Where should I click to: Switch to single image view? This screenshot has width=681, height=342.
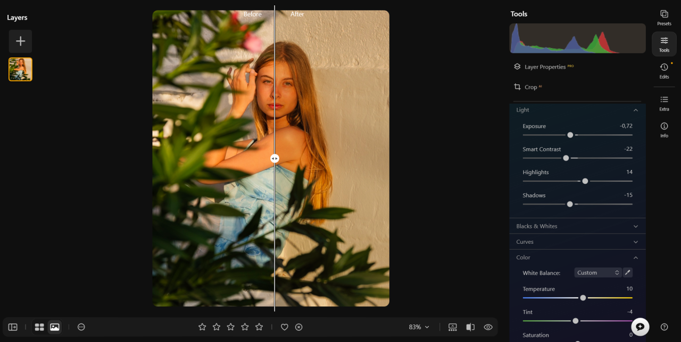(54, 327)
